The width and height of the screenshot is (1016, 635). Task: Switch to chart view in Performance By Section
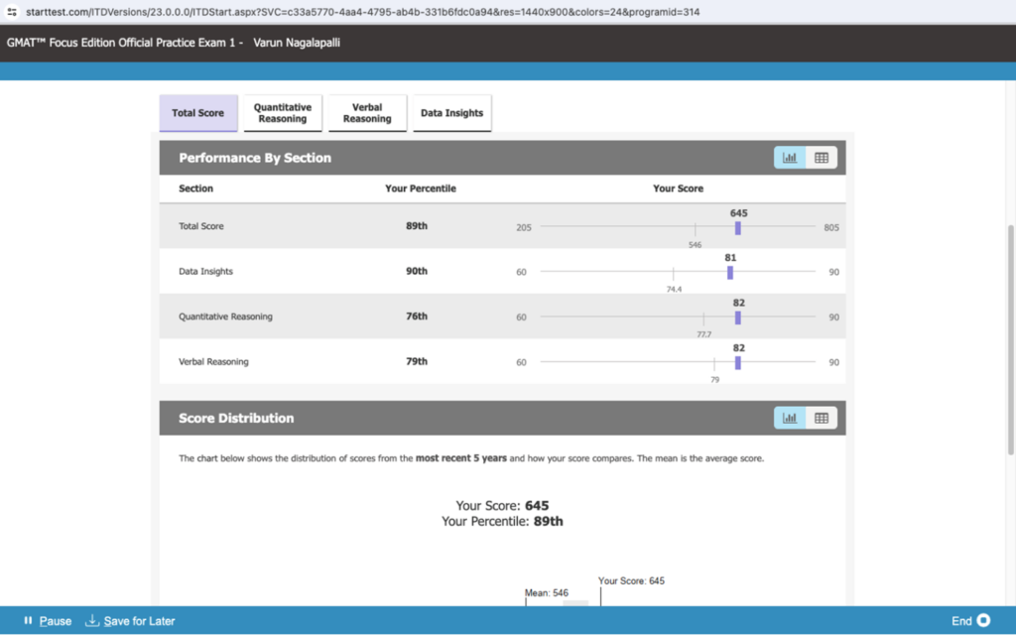[x=790, y=158]
